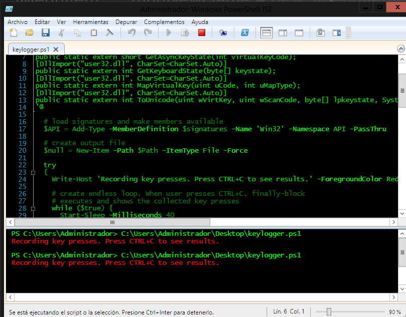
Task: Minimize the PowerShell ISE window
Action: coord(366,8)
